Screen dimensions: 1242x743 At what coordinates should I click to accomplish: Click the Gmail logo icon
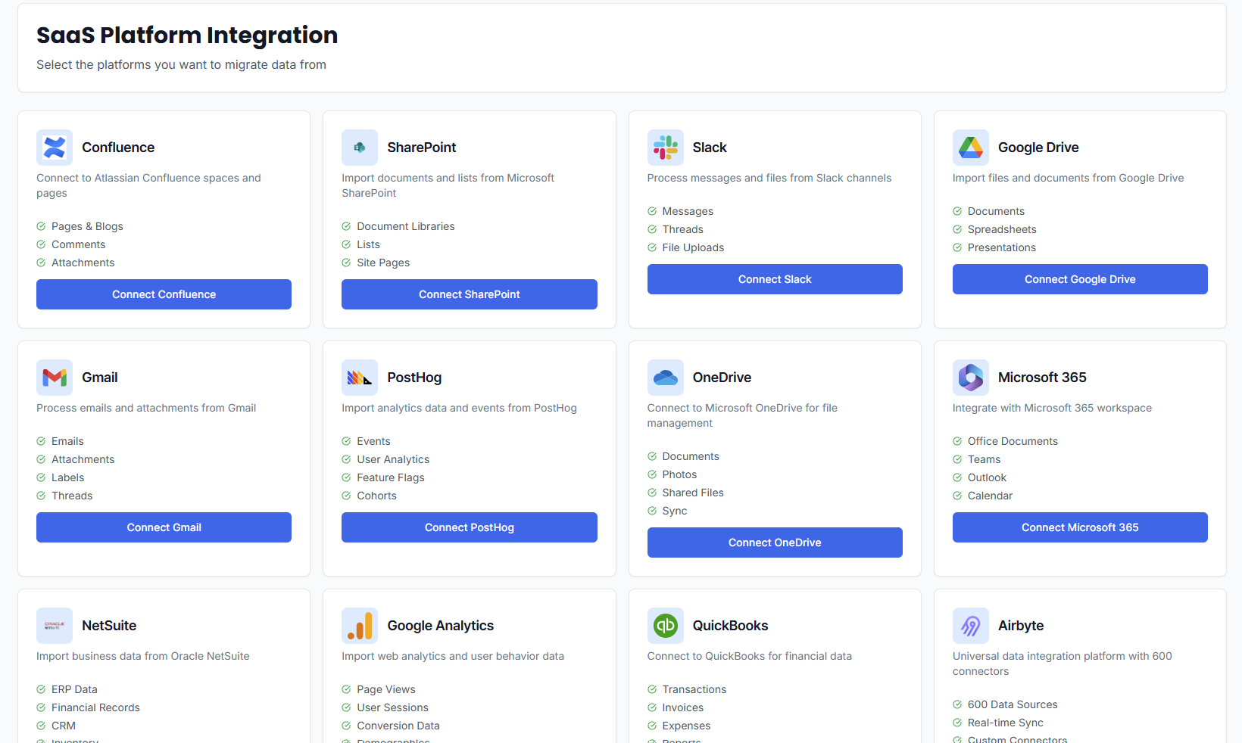click(x=55, y=378)
